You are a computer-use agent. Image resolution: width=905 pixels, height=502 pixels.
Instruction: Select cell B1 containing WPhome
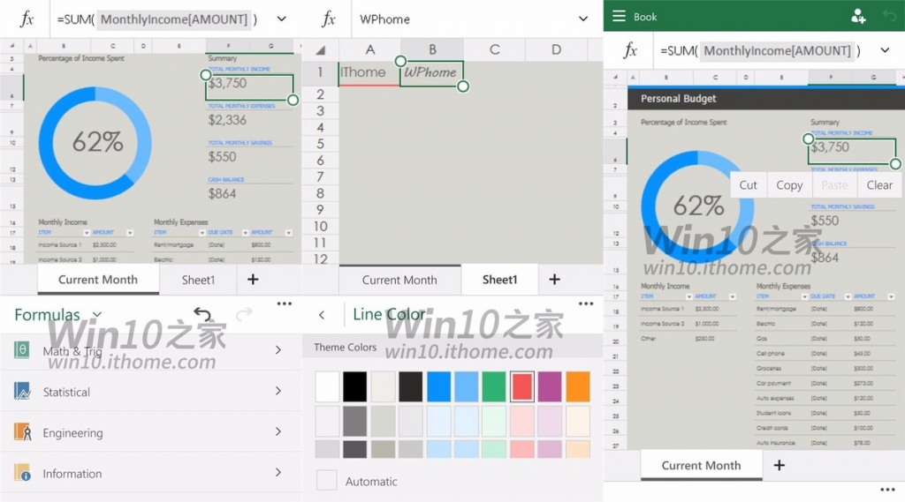coord(431,72)
